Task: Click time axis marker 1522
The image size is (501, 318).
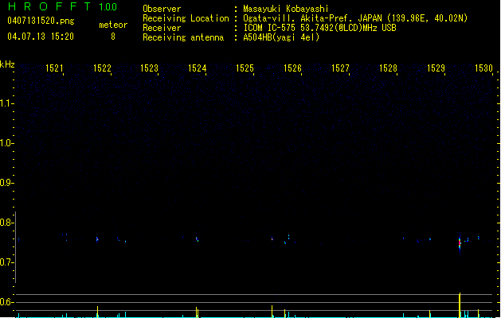Action: (102, 68)
